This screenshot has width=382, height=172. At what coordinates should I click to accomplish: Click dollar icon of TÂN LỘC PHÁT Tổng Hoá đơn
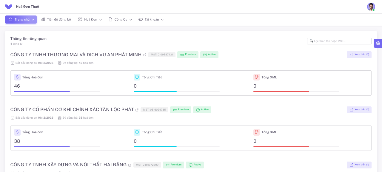[17, 132]
